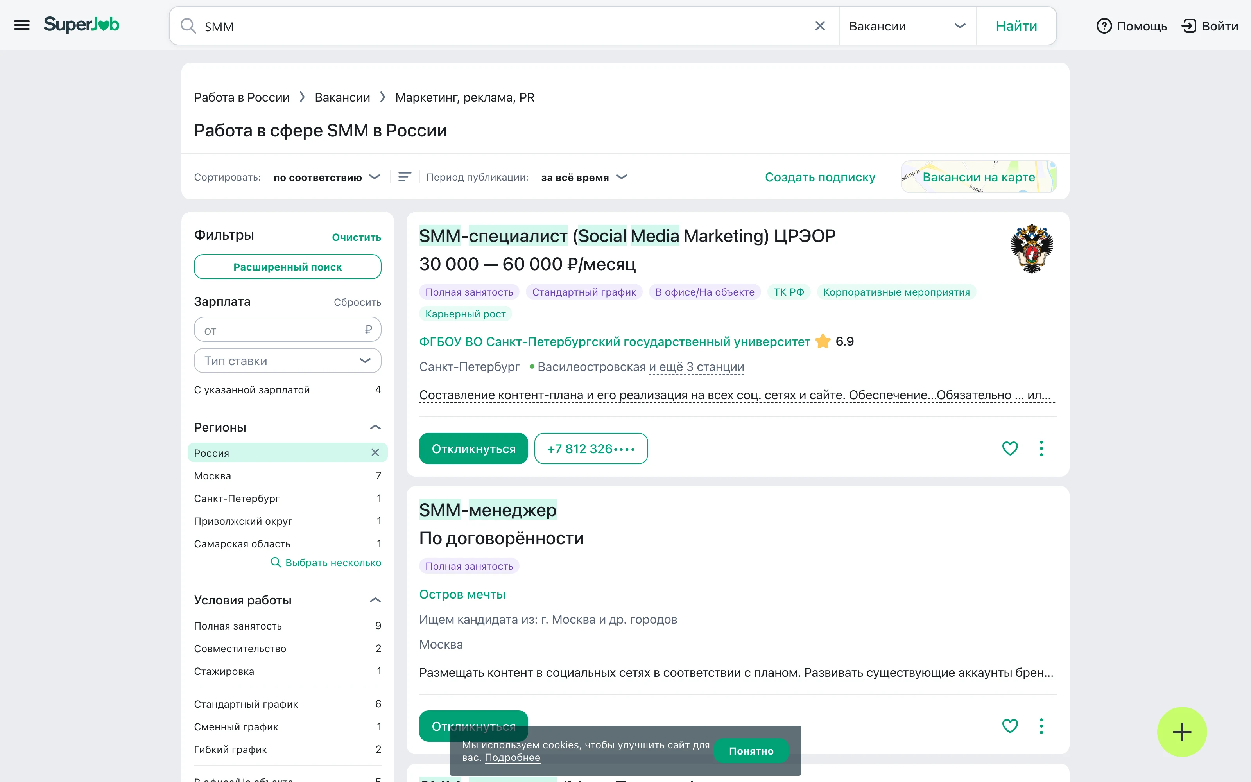Open Вакансии на карте map view

click(x=978, y=177)
